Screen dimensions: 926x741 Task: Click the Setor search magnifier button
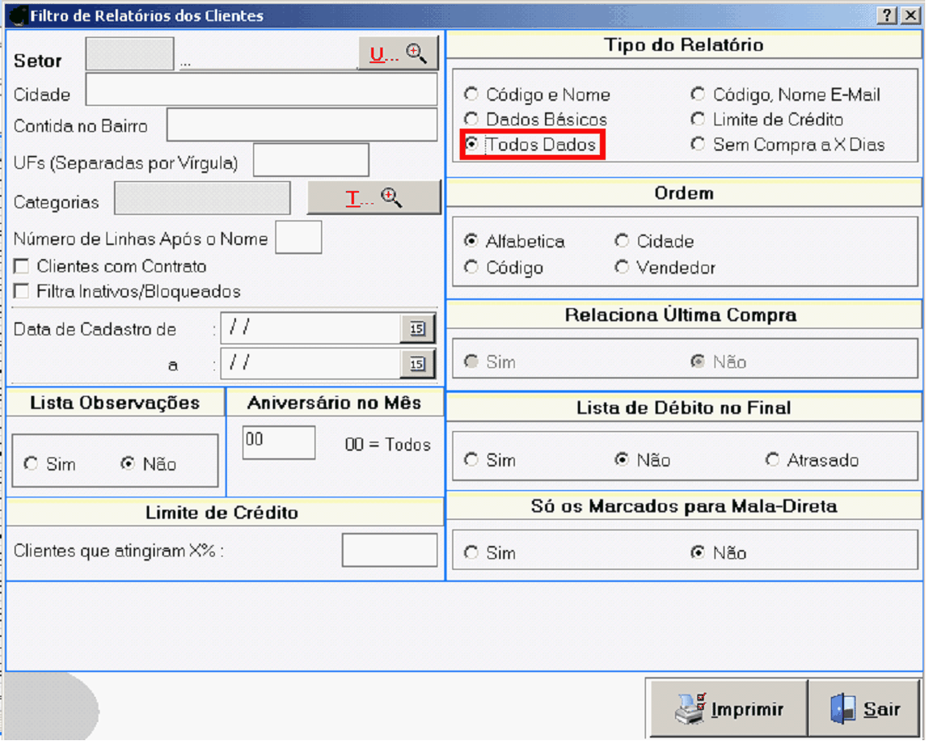click(398, 54)
